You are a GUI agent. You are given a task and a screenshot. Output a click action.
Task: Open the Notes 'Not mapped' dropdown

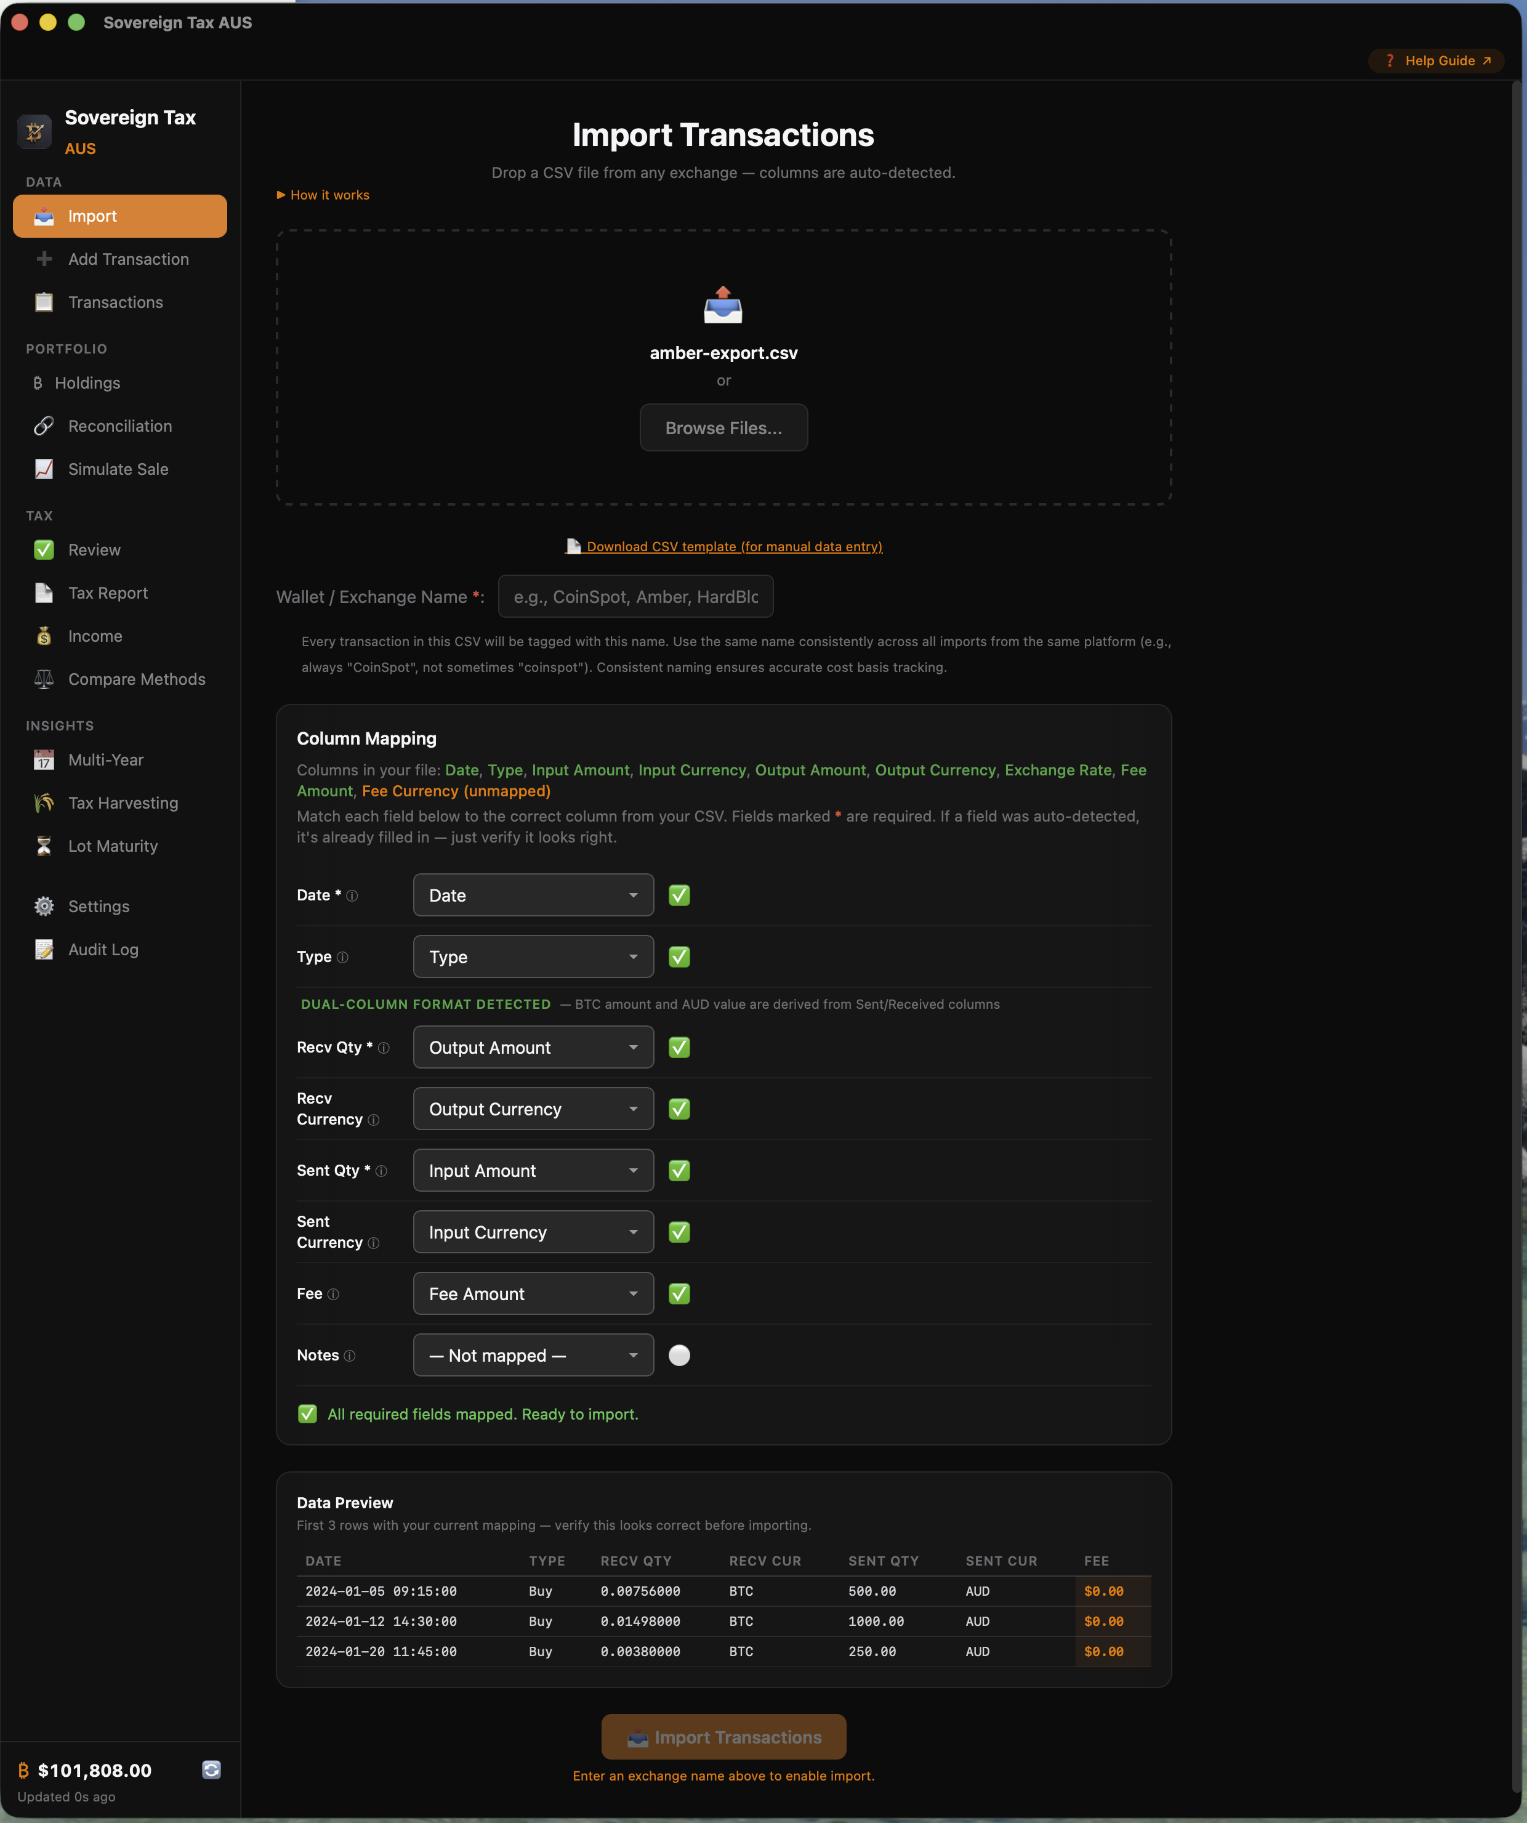pyautogui.click(x=533, y=1355)
